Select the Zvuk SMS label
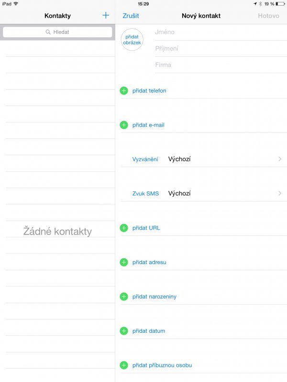Screen dimensions: 287x382 (145, 194)
